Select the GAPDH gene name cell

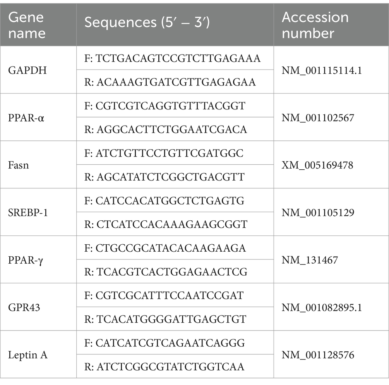38,70
